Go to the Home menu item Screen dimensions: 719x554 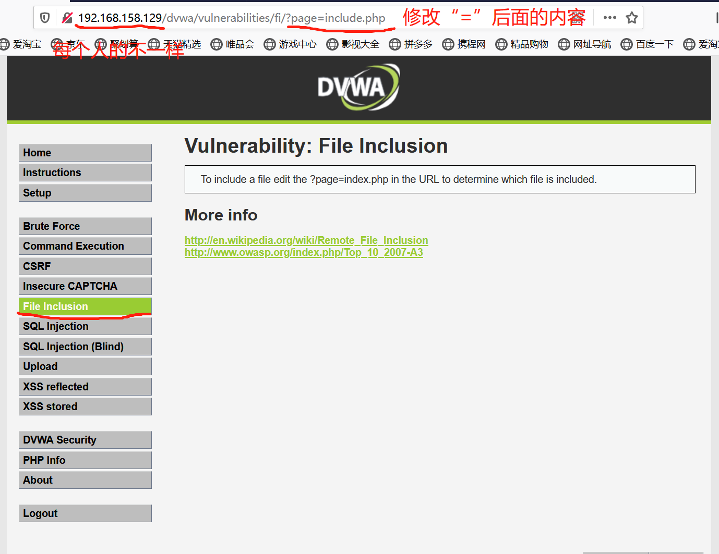pos(85,153)
